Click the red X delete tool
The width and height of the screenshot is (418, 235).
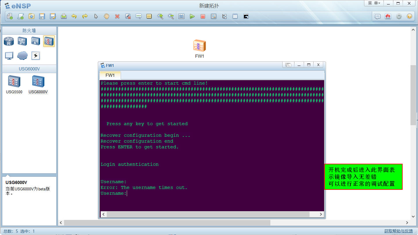[x=117, y=16]
